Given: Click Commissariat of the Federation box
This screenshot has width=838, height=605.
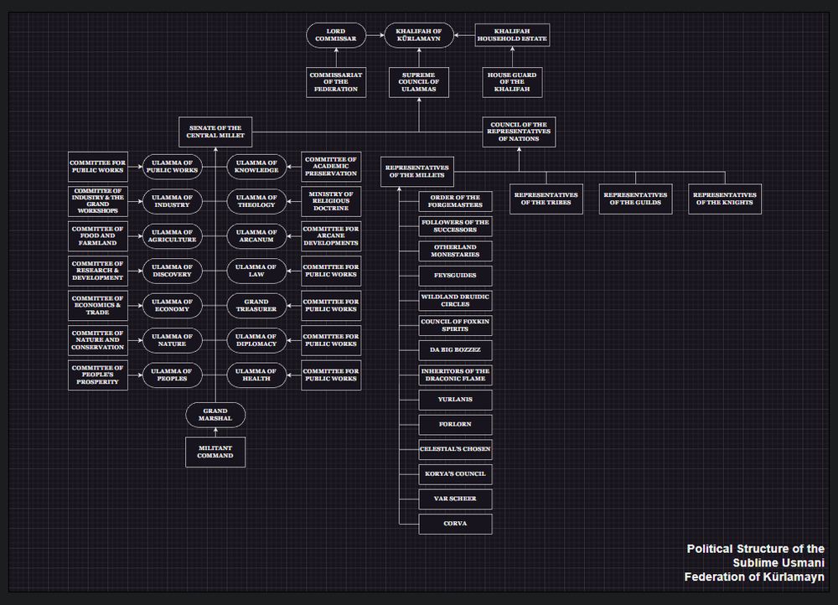Looking at the screenshot, I should (336, 82).
